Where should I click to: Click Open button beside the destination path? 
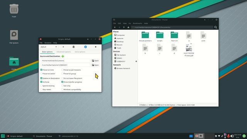tap(95, 65)
